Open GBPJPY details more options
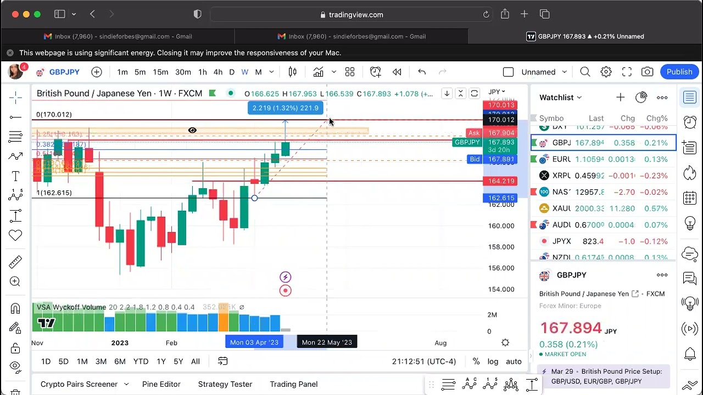Screen dimensions: 703x395 (662, 275)
